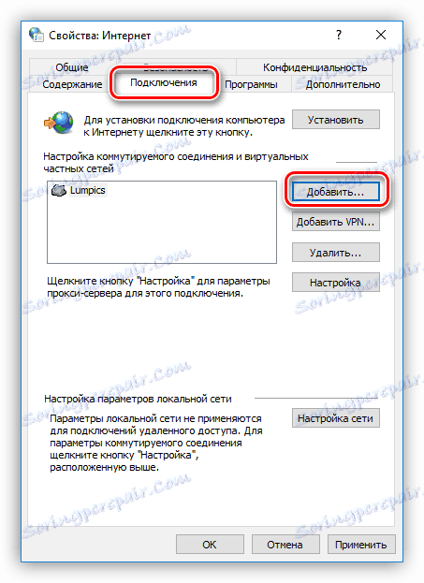424x583 pixels.
Task: Switch to the Содержание tab
Action: (x=72, y=84)
